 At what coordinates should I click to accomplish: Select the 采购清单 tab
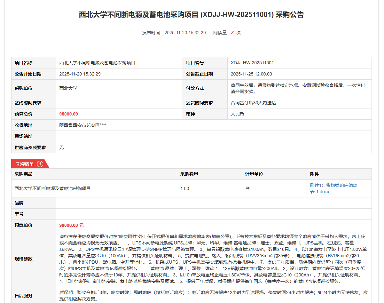[25, 164]
